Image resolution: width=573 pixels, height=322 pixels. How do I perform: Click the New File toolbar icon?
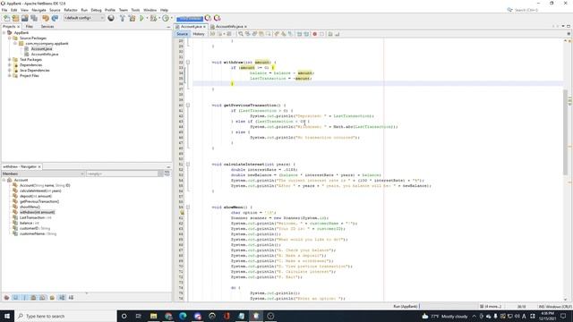click(6, 18)
